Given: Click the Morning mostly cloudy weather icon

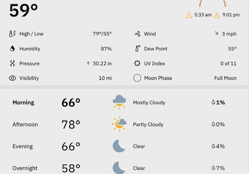Looking at the screenshot, I should click(x=119, y=102).
